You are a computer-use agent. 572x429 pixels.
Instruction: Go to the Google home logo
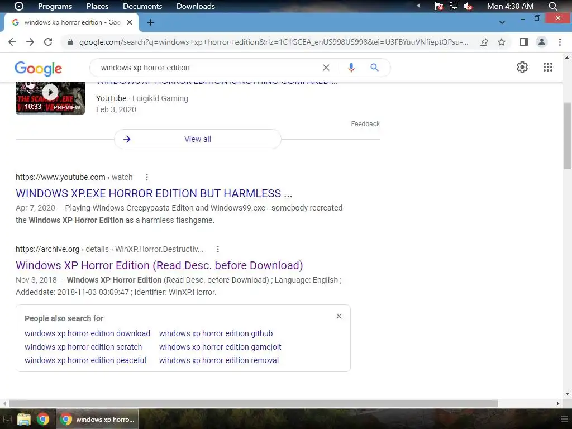tap(39, 68)
